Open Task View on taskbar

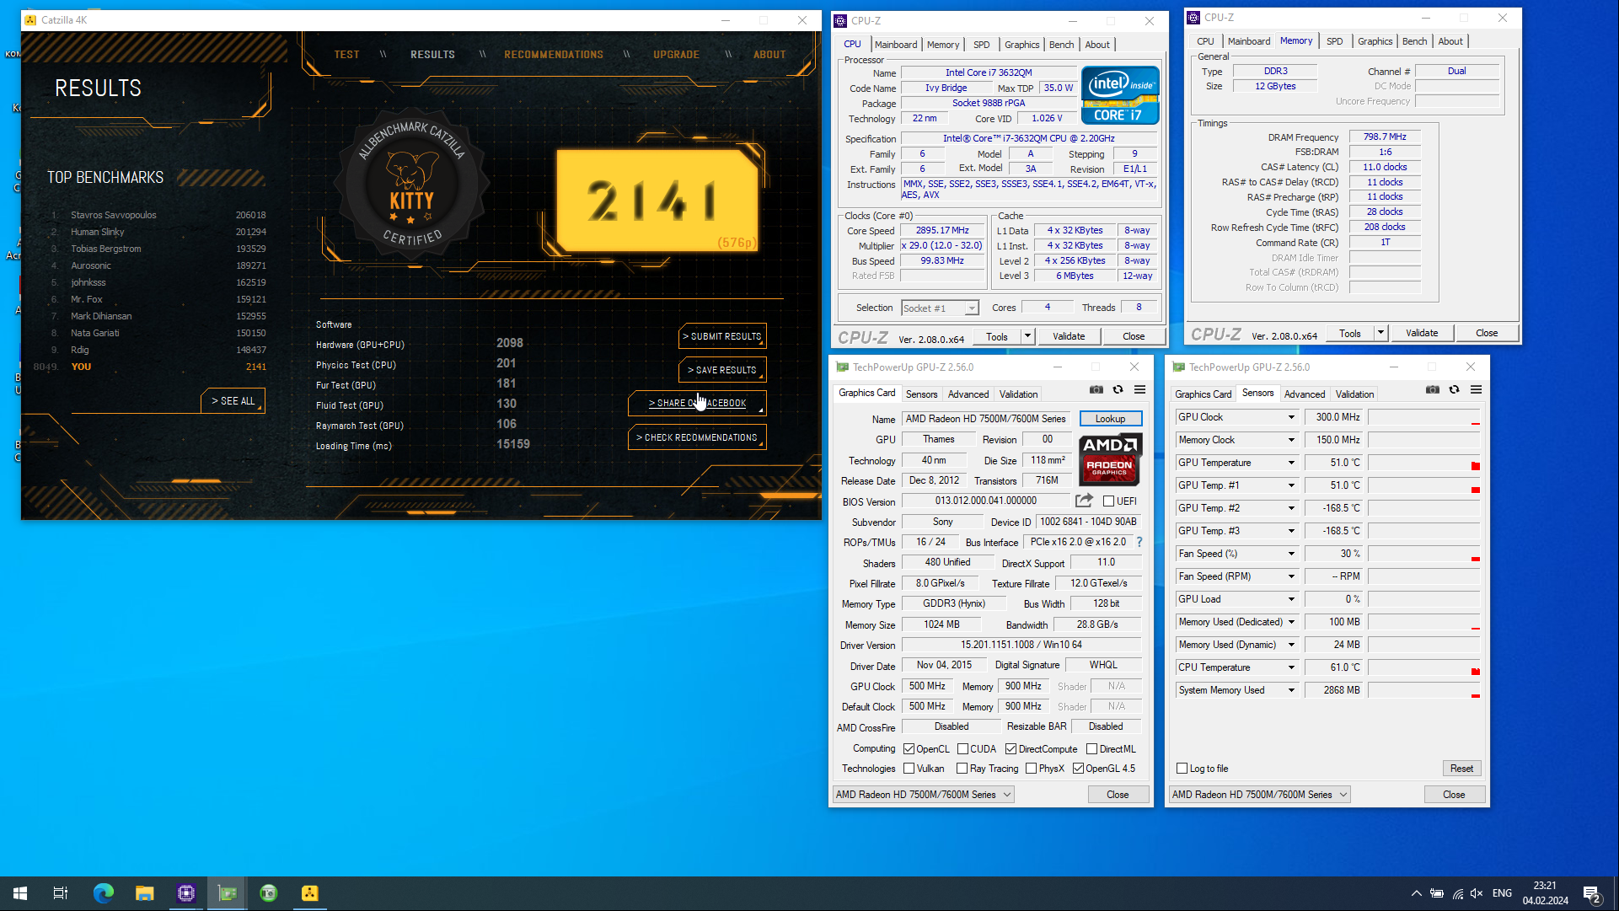point(61,893)
